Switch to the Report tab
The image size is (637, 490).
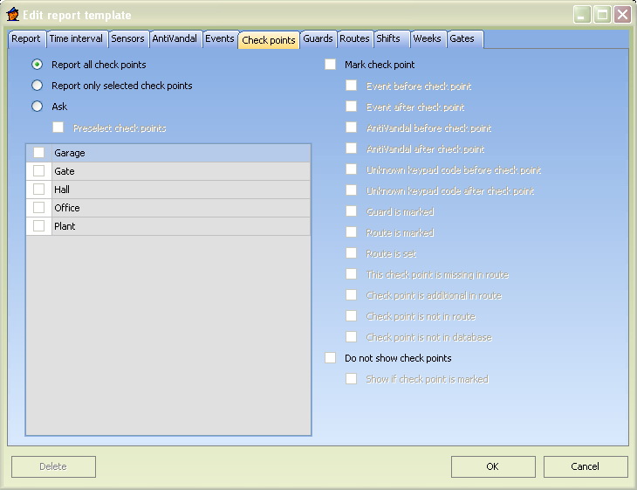[26, 39]
